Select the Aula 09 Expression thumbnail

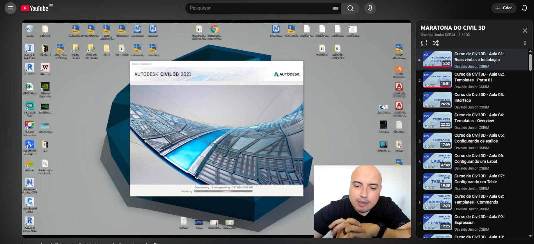[438, 222]
